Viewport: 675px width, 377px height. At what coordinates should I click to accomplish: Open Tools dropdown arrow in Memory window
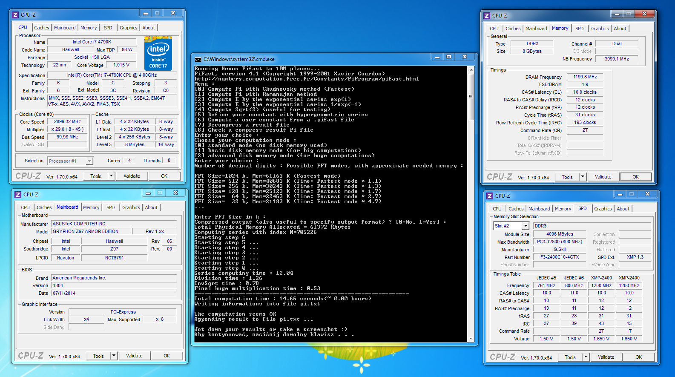coord(583,177)
